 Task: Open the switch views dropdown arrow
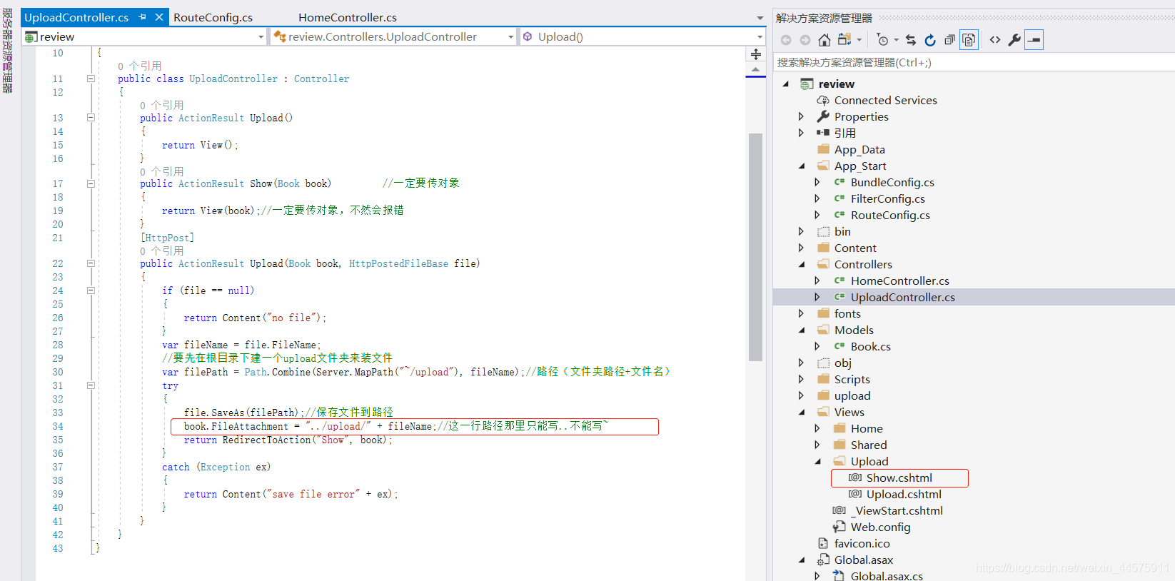[x=859, y=40]
